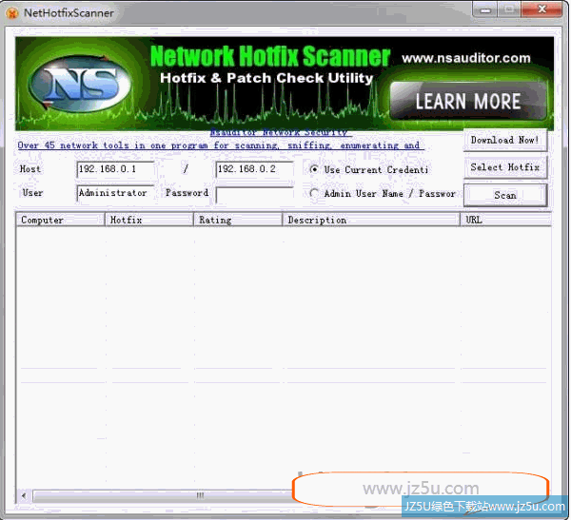Sort by the Computer column header

(x=61, y=220)
